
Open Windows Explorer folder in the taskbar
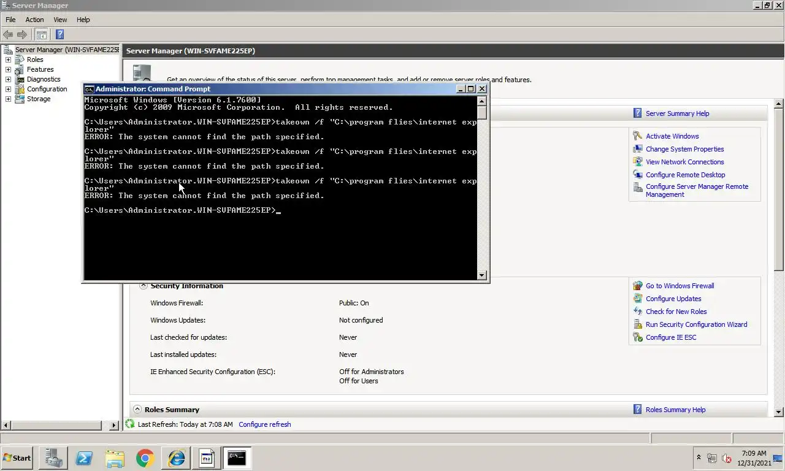115,458
